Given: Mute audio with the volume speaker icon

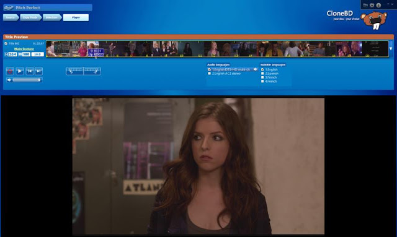Looking at the screenshot, I should click(9, 80).
